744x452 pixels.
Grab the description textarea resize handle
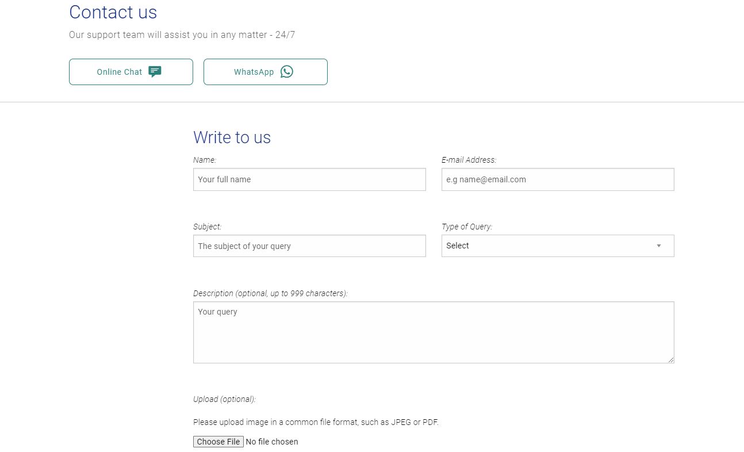(670, 359)
